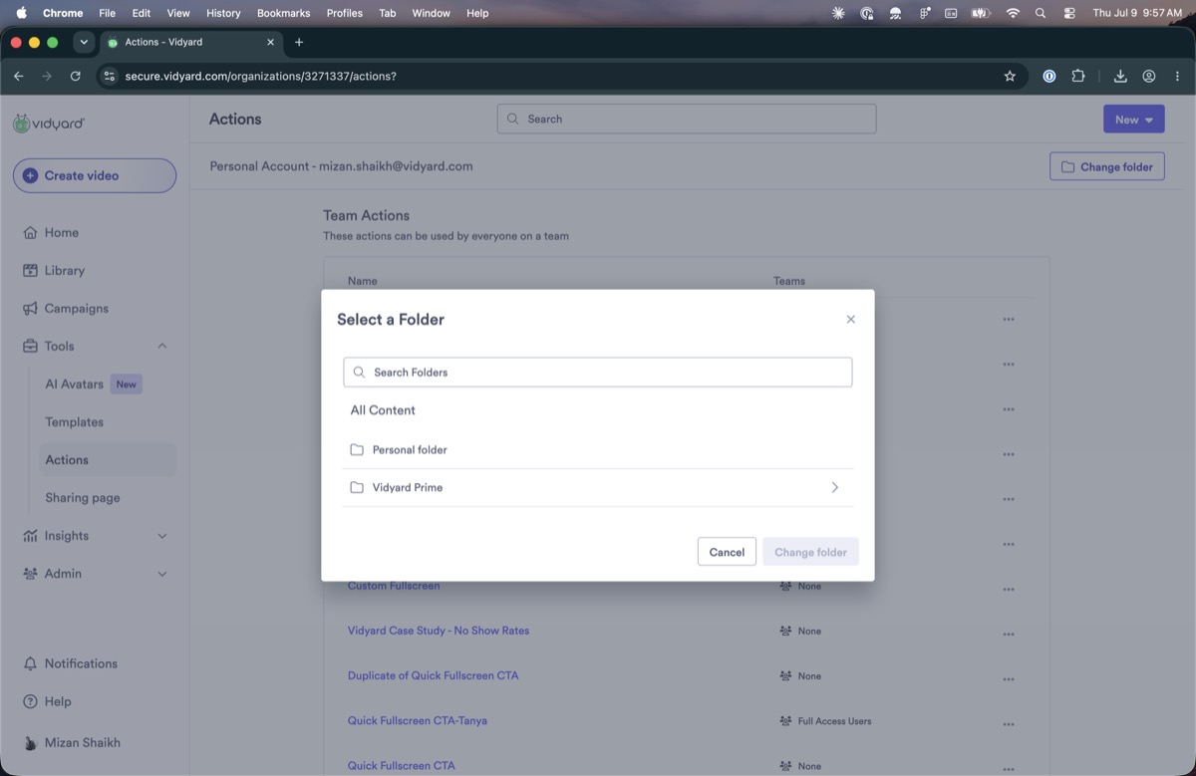Image resolution: width=1196 pixels, height=776 pixels.
Task: Close the Select a Folder dialog
Action: point(850,320)
